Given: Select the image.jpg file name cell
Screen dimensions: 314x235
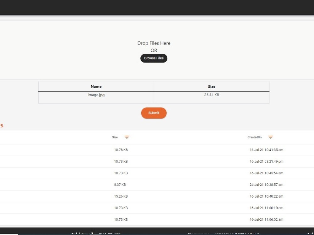Looking at the screenshot, I should [x=96, y=95].
